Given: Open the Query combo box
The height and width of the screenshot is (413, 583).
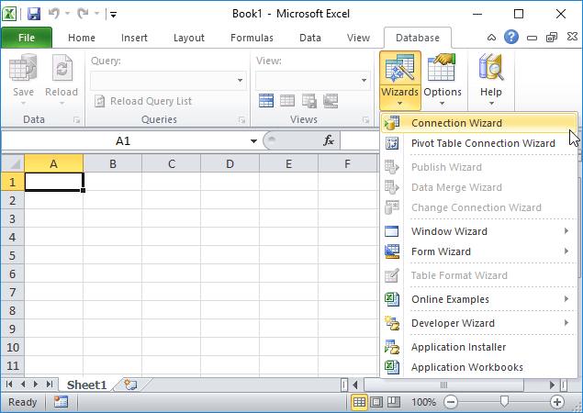Looking at the screenshot, I should click(168, 80).
